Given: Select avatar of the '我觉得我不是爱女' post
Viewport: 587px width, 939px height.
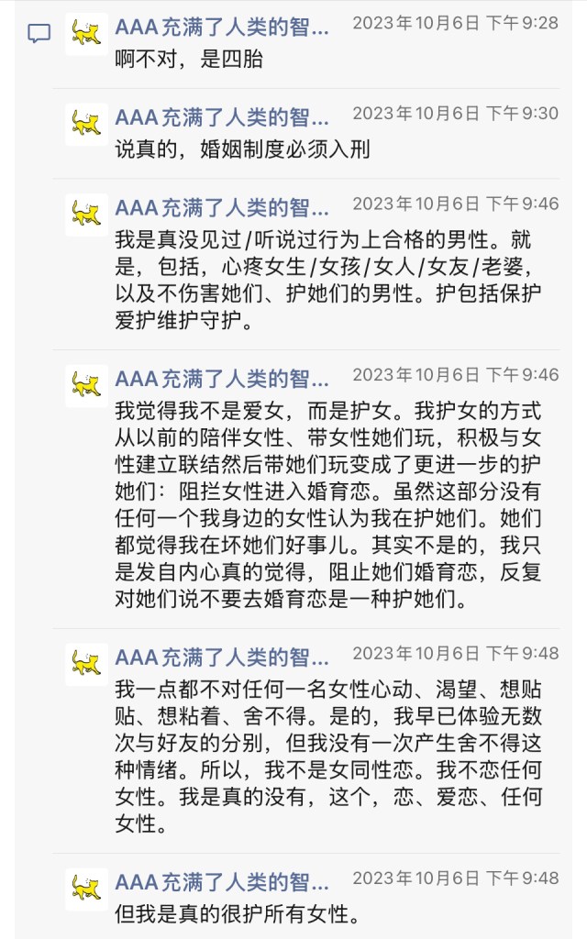Looking at the screenshot, I should (x=86, y=385).
